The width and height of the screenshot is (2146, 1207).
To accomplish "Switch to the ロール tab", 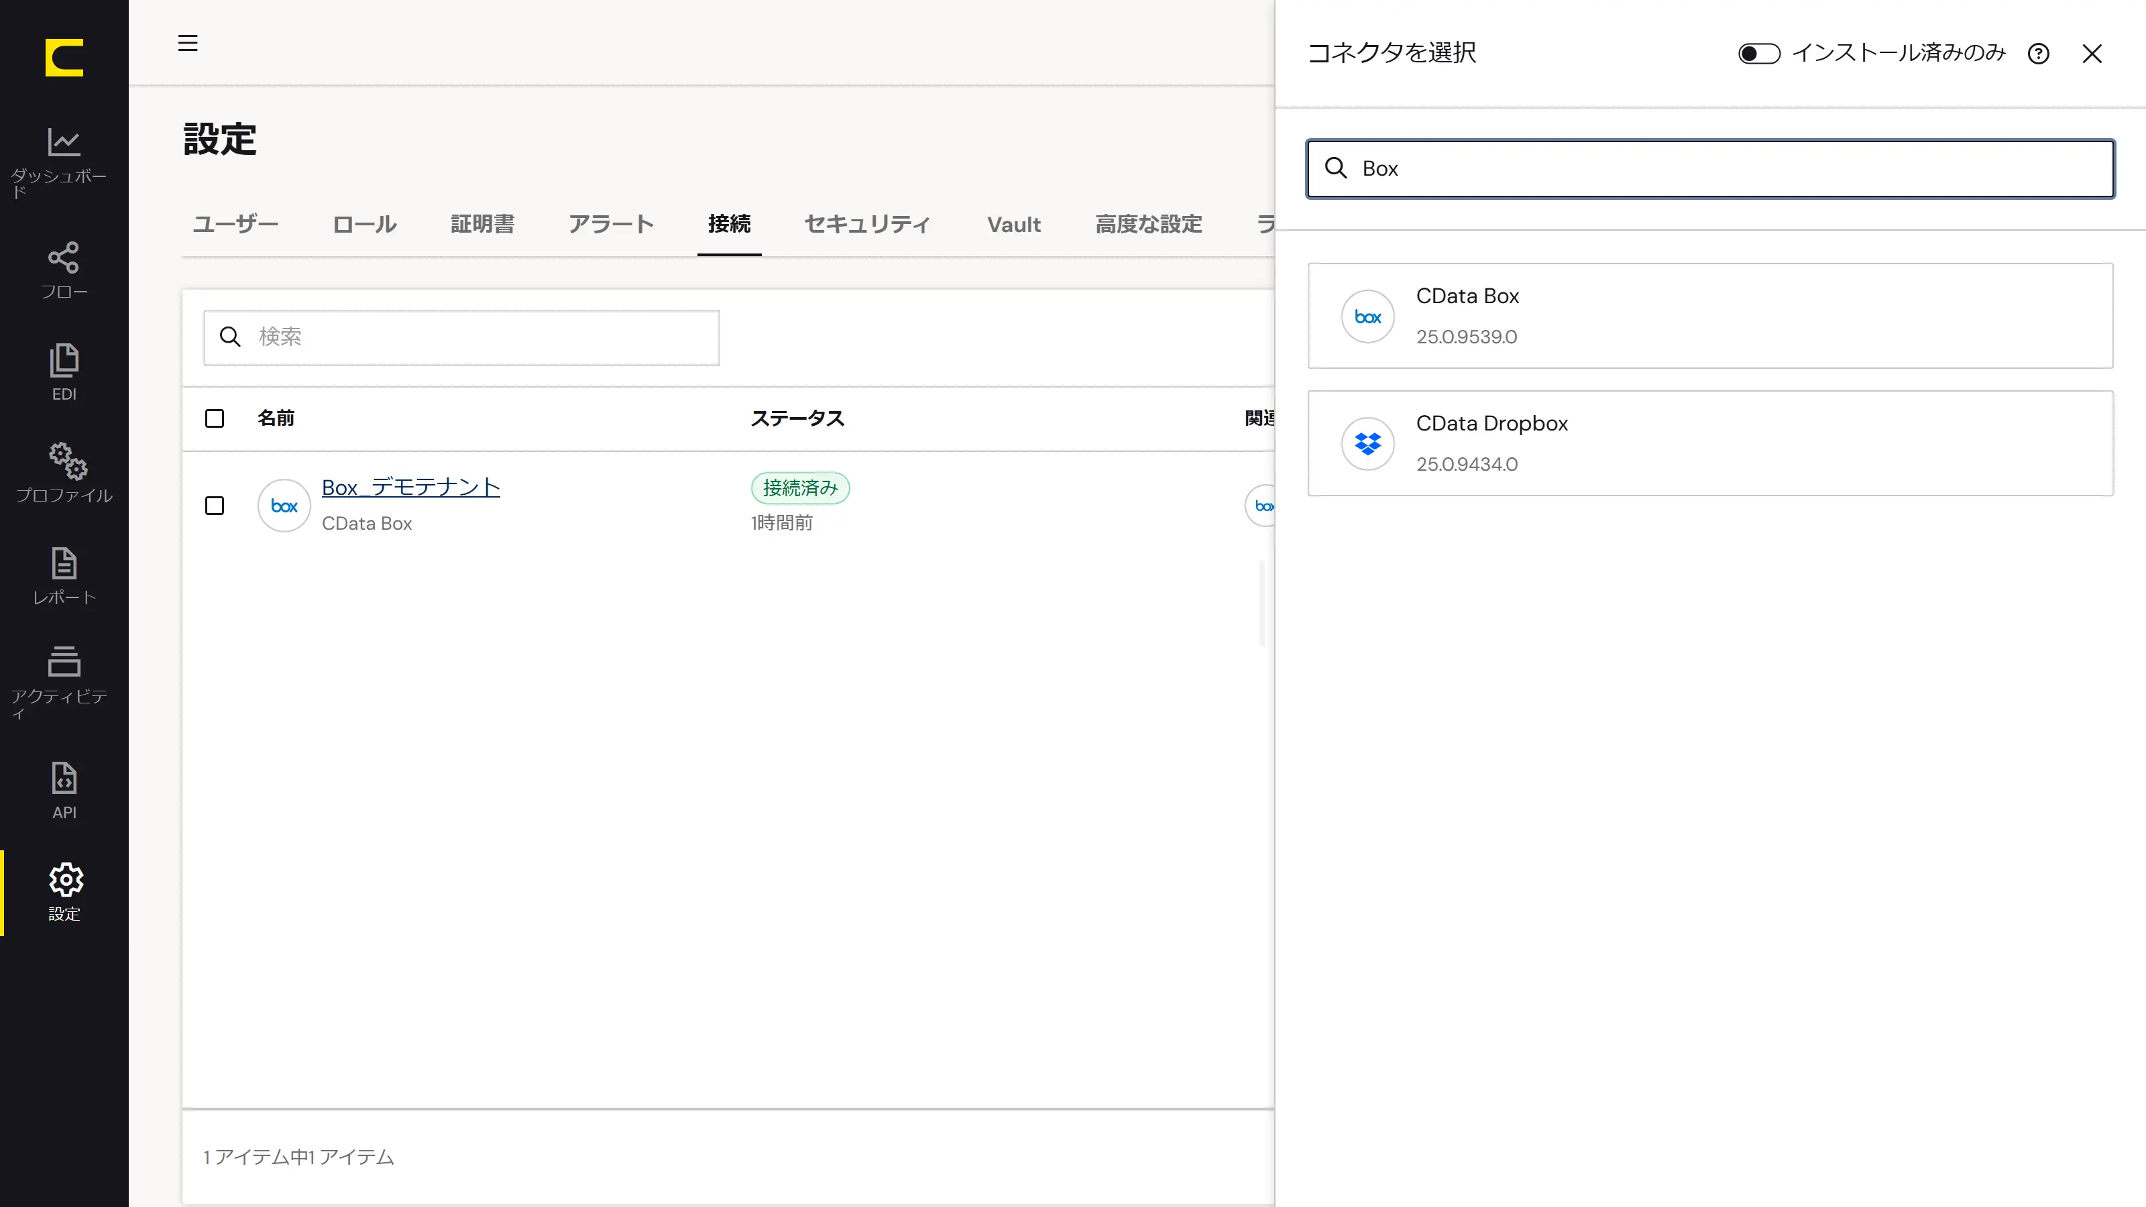I will tap(365, 224).
